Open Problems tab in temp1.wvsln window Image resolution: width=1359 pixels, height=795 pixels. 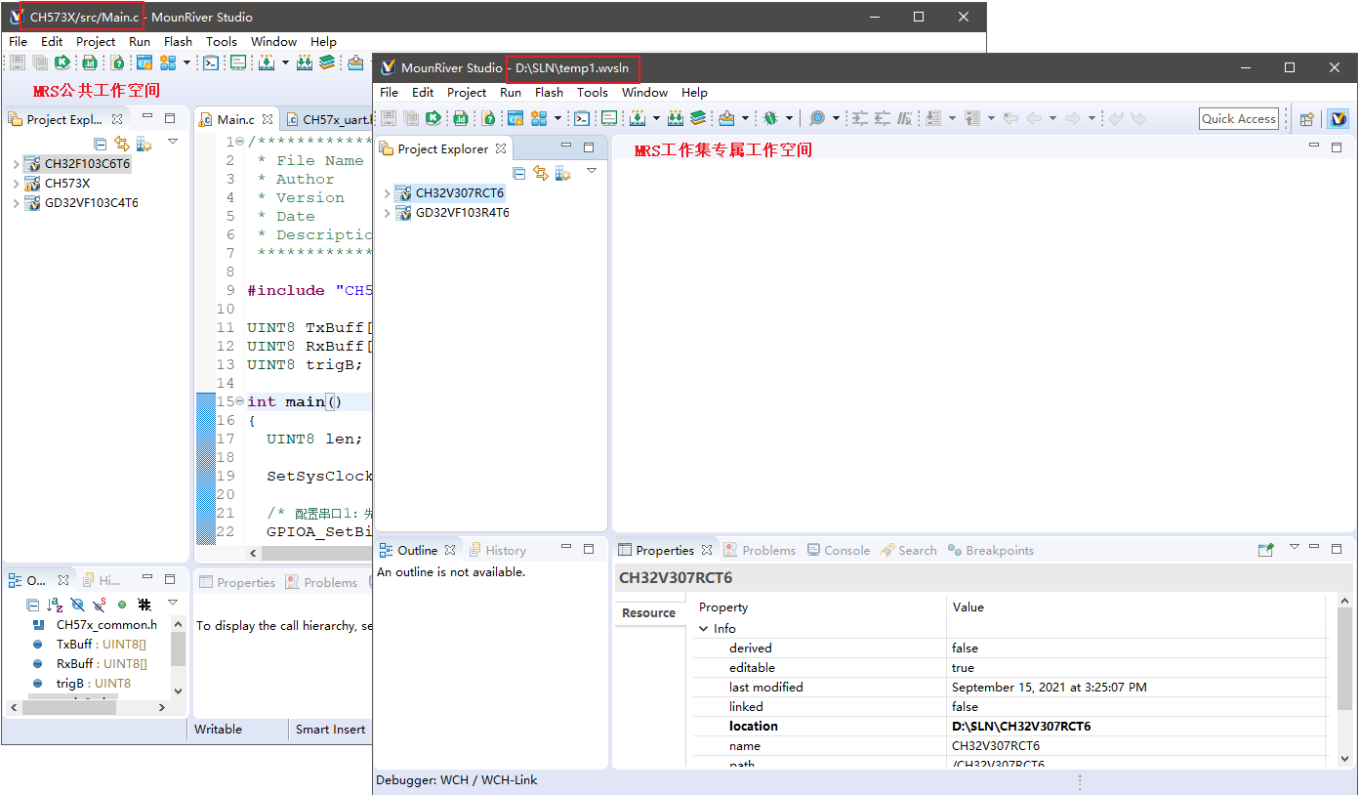click(760, 551)
